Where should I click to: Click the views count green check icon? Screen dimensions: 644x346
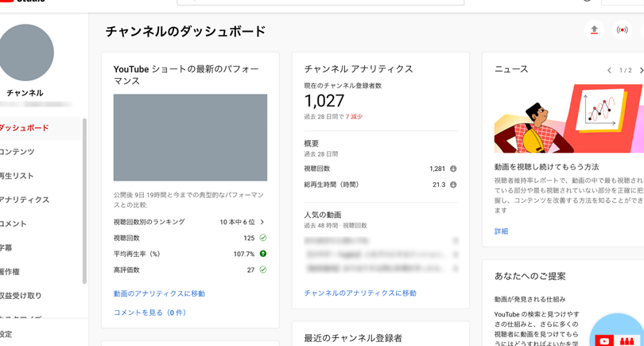[263, 238]
